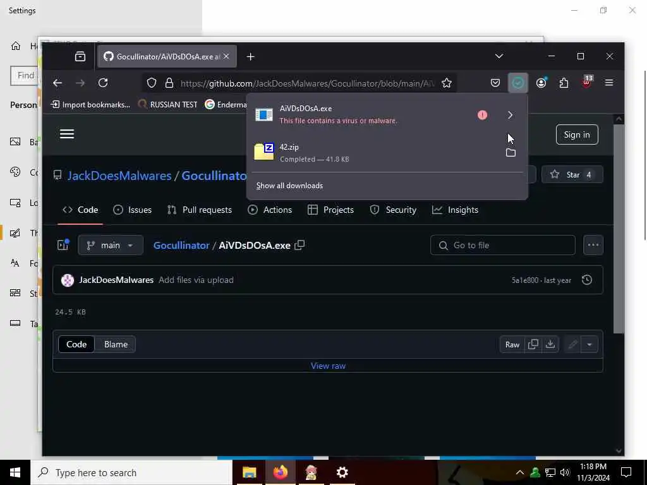List all tabs dropdown arrow
The width and height of the screenshot is (647, 485).
click(499, 56)
